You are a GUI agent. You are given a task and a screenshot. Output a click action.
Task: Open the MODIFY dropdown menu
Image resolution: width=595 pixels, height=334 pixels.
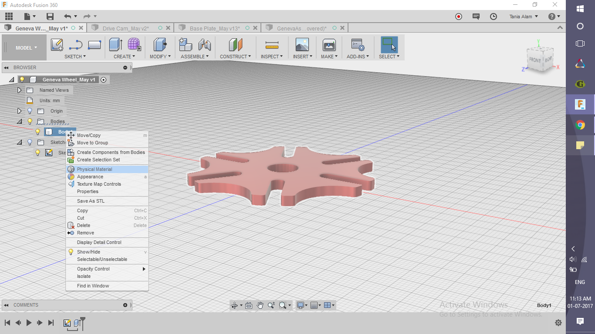pyautogui.click(x=160, y=57)
